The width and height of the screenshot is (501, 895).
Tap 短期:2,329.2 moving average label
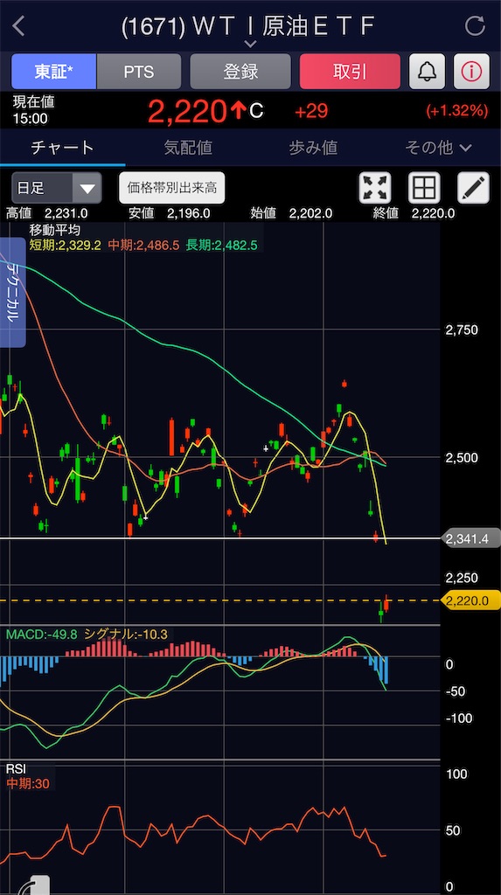pos(65,246)
